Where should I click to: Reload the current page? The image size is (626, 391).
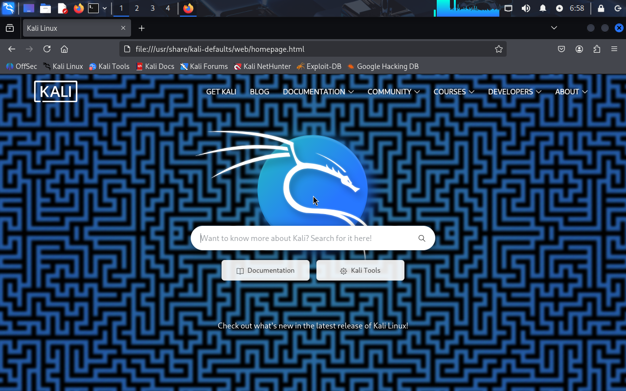pos(47,49)
